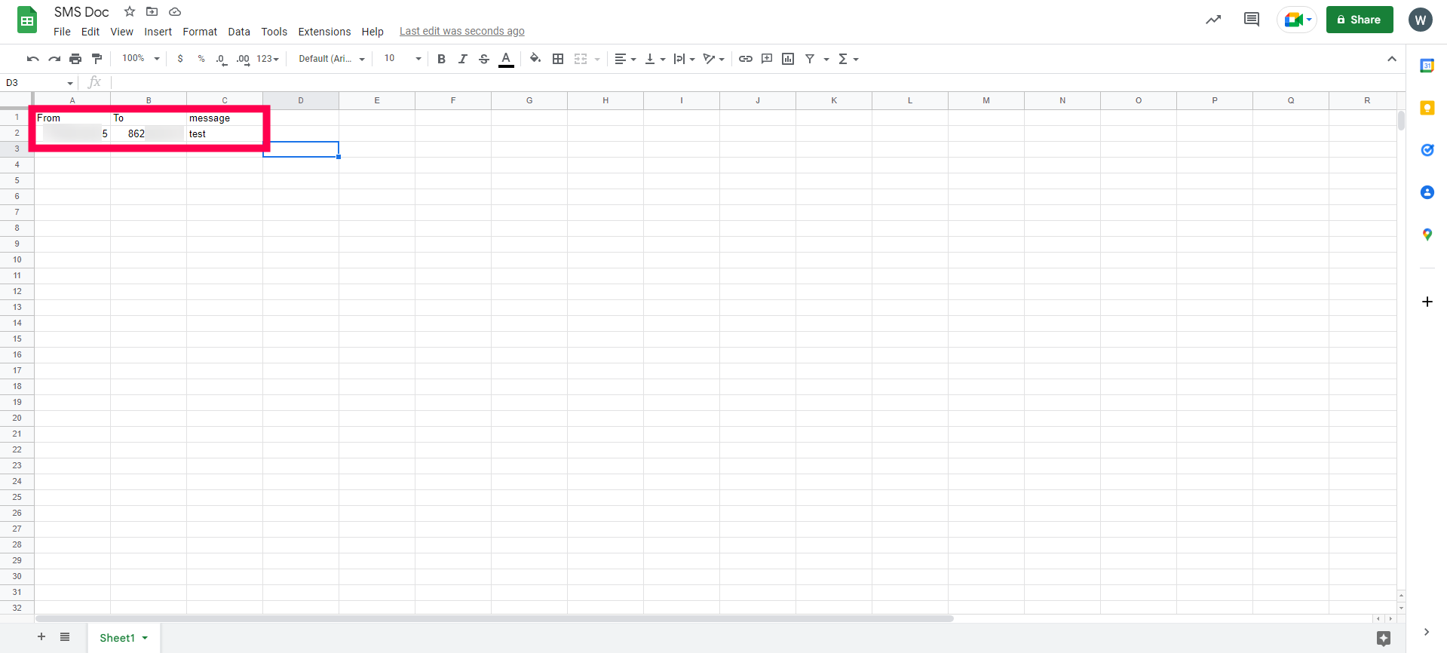This screenshot has height=653, width=1447.
Task: Show activity dashboard trend icon
Action: pyautogui.click(x=1213, y=20)
